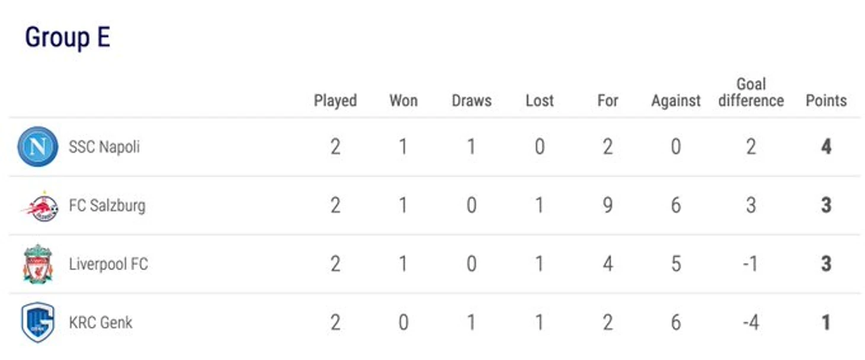This screenshot has height=360, width=865.
Task: Click the Draws column header
Action: pos(472,101)
